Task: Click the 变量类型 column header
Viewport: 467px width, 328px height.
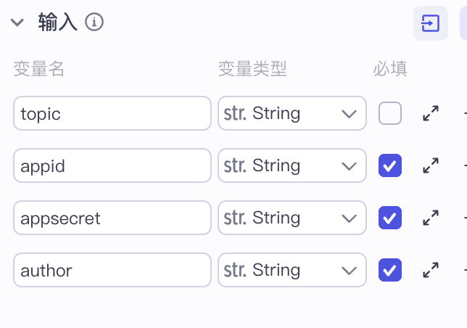Action: click(x=252, y=69)
